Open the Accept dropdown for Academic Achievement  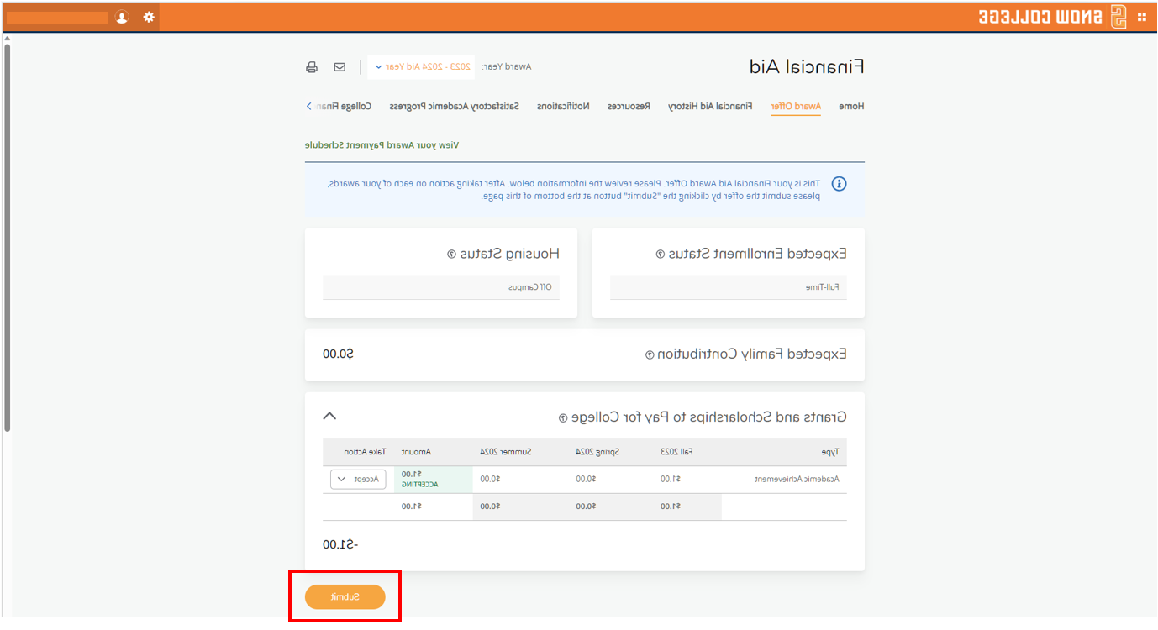click(x=358, y=480)
